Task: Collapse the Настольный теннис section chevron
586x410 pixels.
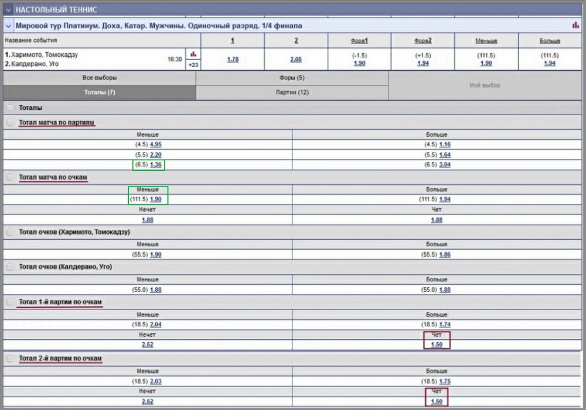Action: click(8, 10)
